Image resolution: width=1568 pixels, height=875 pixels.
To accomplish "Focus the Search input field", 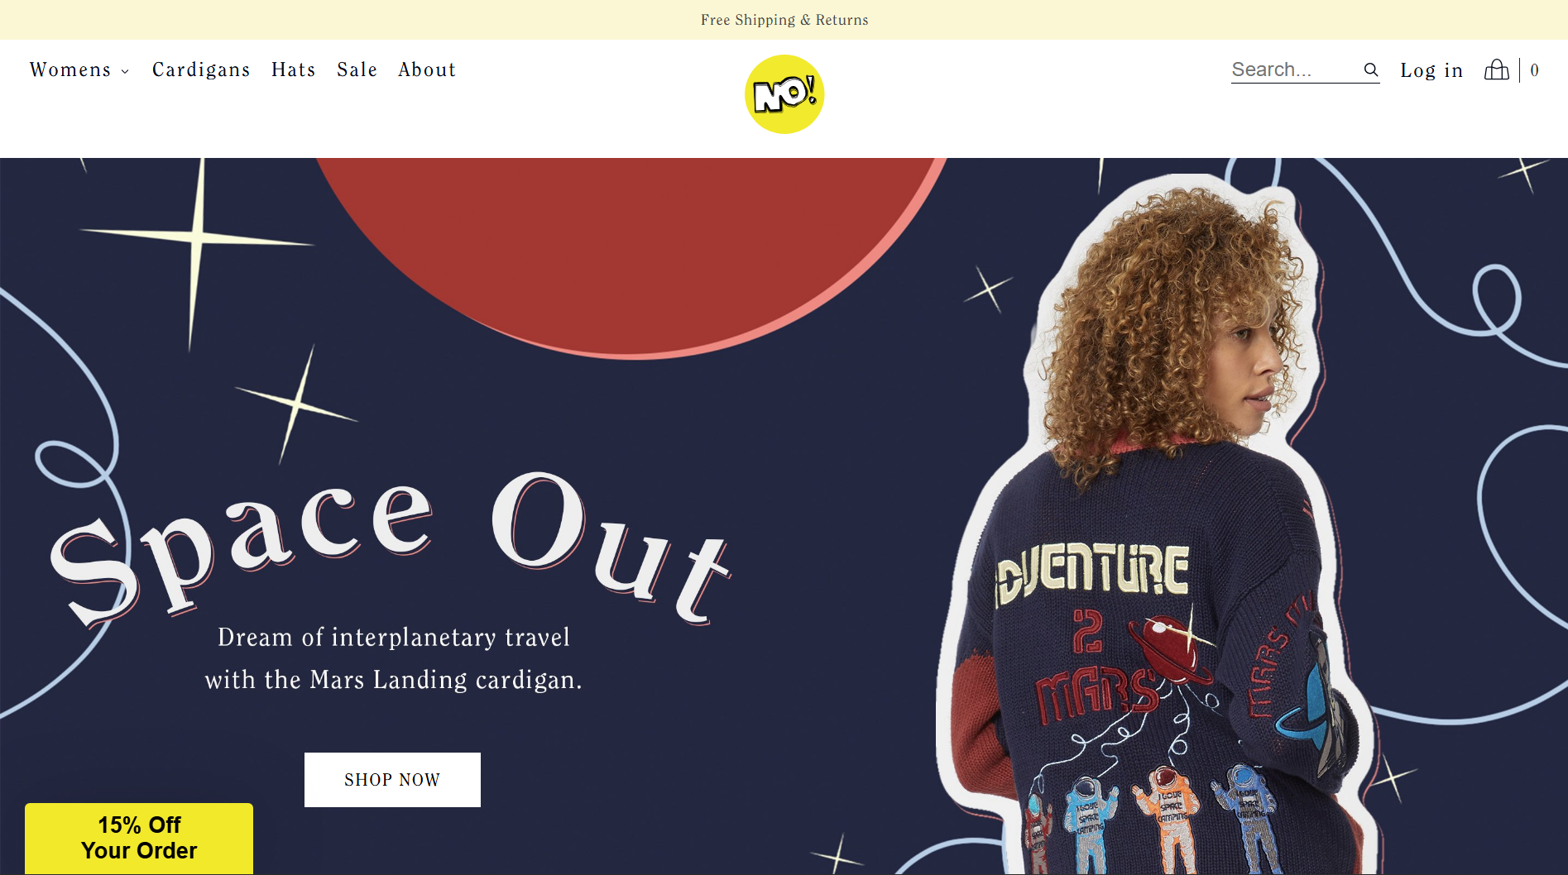I will tap(1295, 69).
